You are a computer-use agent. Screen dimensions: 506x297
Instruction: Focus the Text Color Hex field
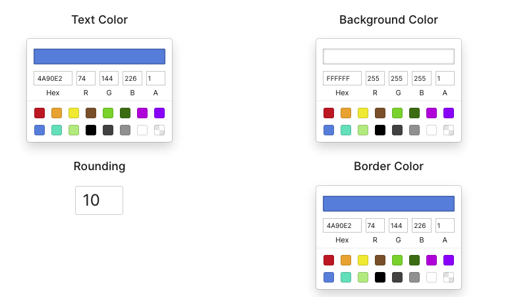(x=53, y=78)
